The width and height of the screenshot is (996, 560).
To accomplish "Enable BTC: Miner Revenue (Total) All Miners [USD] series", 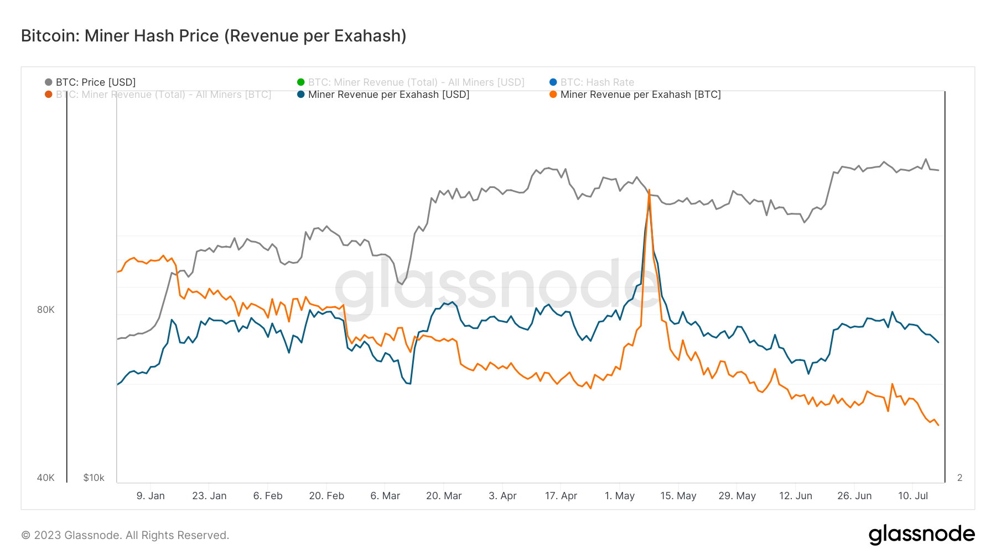I will point(411,82).
